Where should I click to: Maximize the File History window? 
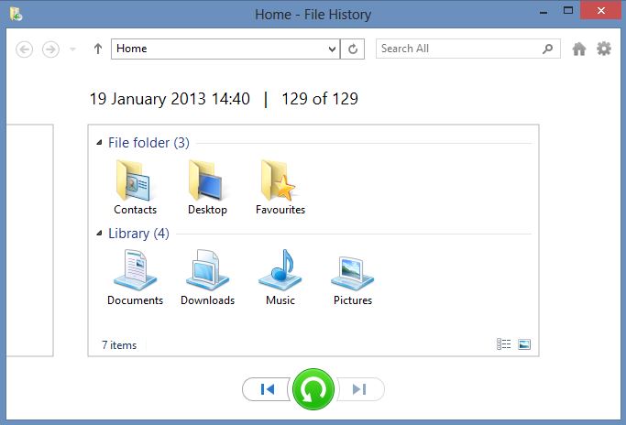pos(568,10)
